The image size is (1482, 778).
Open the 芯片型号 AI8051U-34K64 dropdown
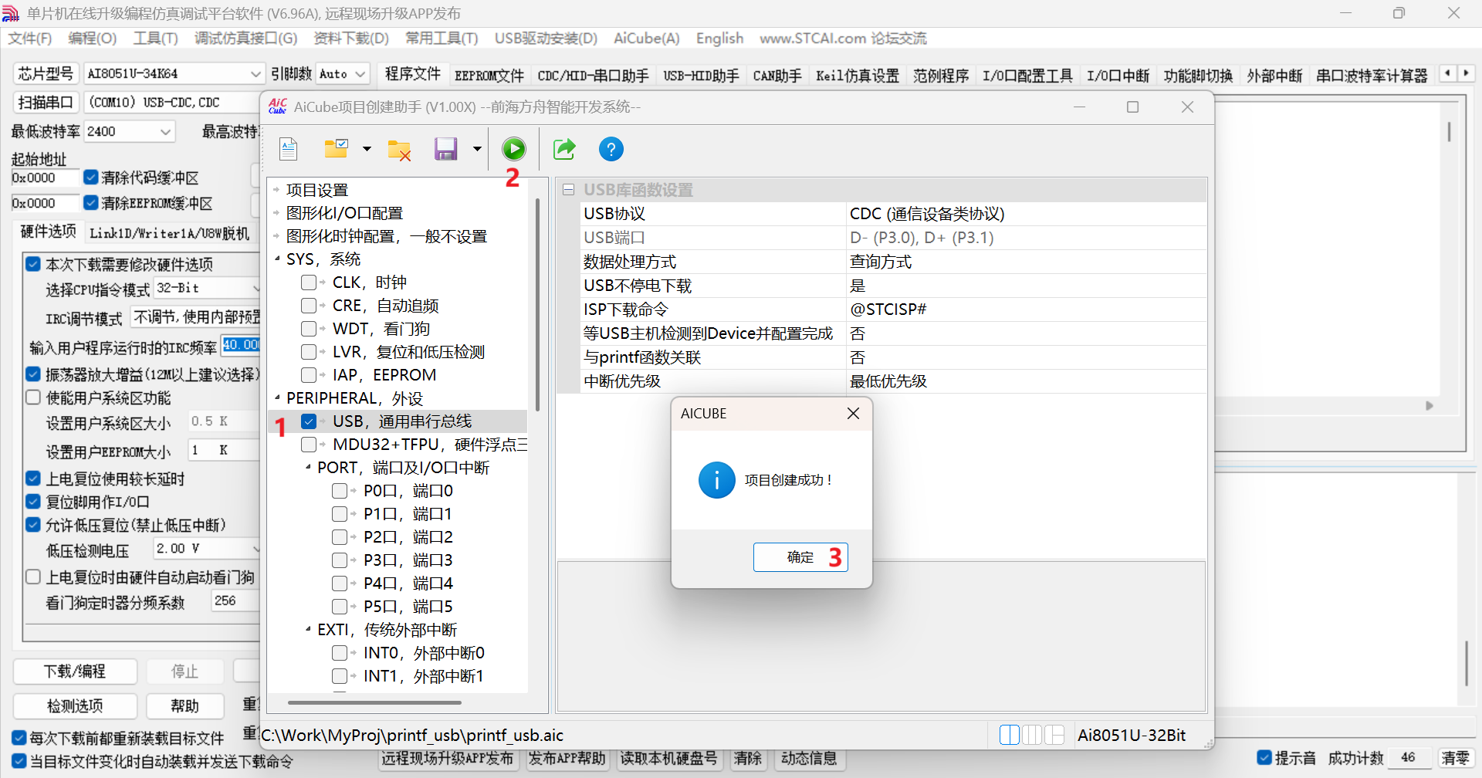pos(255,74)
